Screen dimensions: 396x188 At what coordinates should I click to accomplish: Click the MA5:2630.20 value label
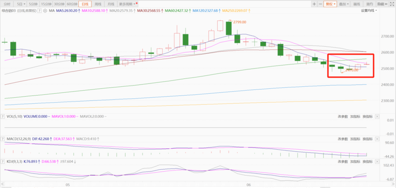point(67,10)
